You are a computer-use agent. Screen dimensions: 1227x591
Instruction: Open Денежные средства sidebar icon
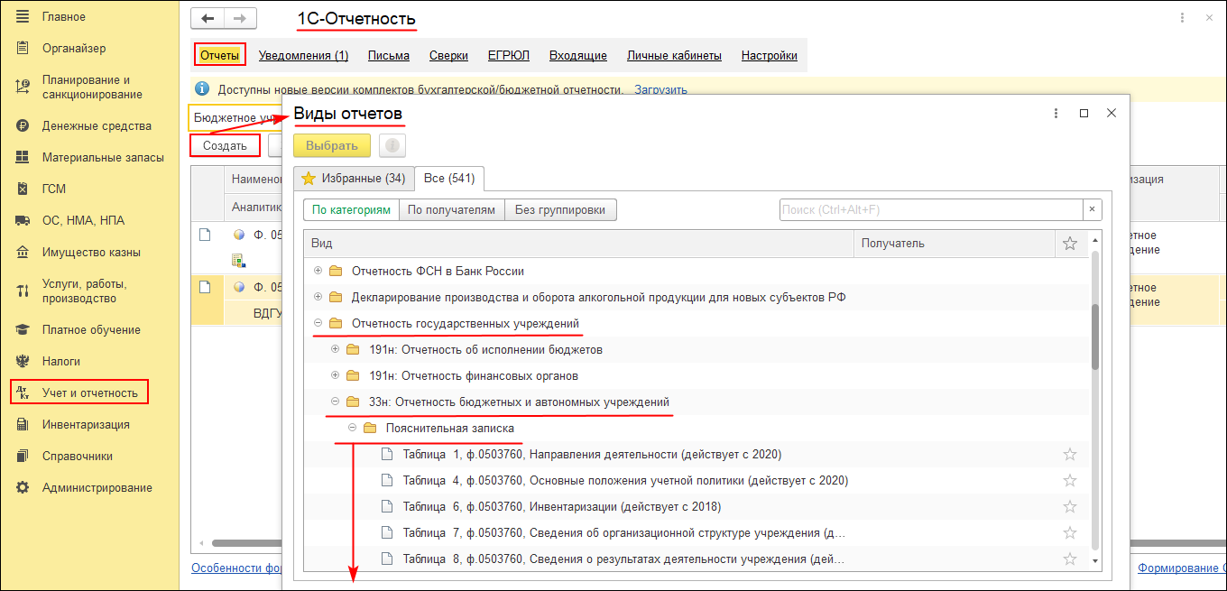click(x=23, y=126)
